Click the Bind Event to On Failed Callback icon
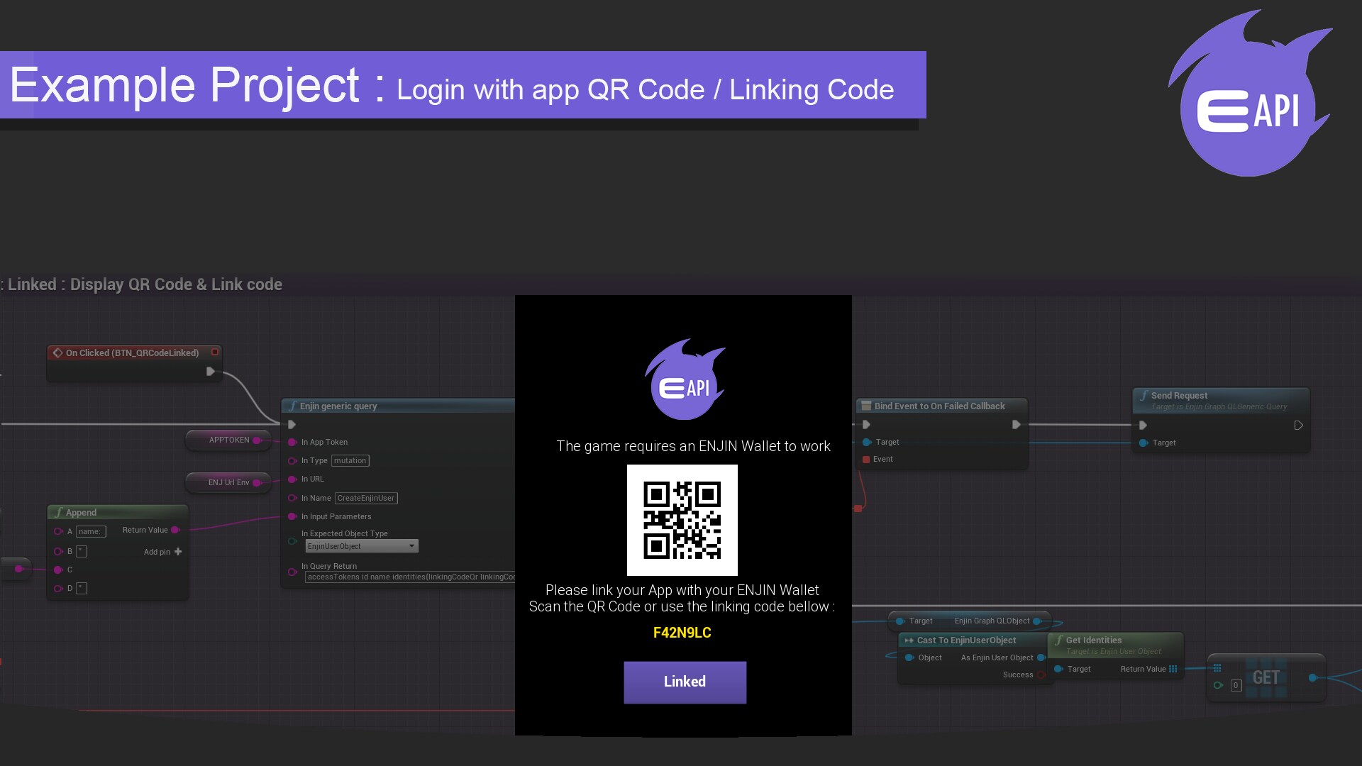 [x=867, y=406]
